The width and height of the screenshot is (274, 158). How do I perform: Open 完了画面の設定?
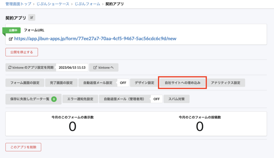61,83
